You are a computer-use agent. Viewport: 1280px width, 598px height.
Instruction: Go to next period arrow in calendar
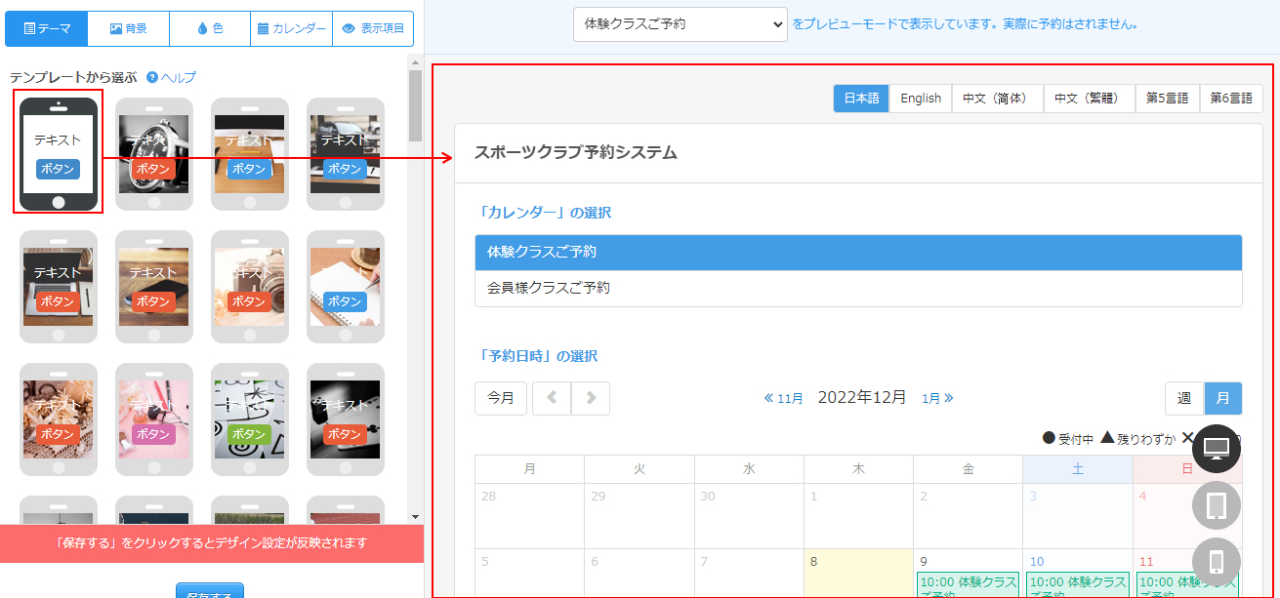(x=591, y=398)
